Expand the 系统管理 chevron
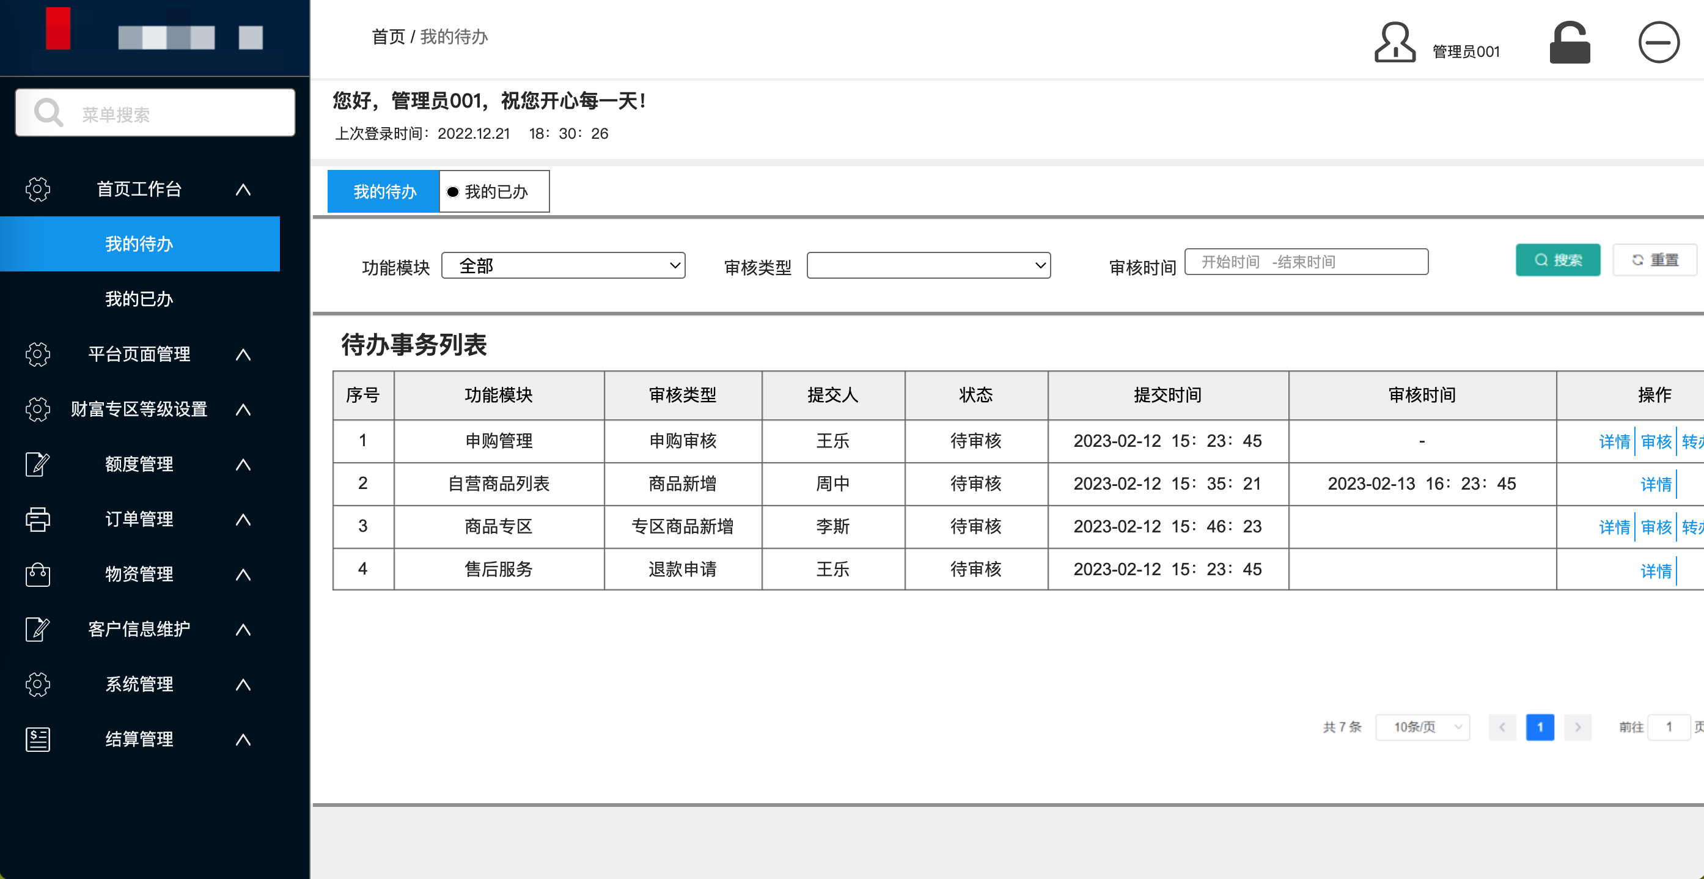1704x879 pixels. 243,685
